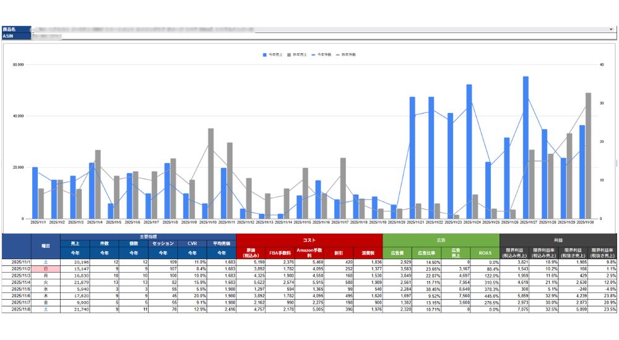This screenshot has height=340, width=619.
Task: Open the 商品名 dropdown arrow
Action: [x=611, y=29]
